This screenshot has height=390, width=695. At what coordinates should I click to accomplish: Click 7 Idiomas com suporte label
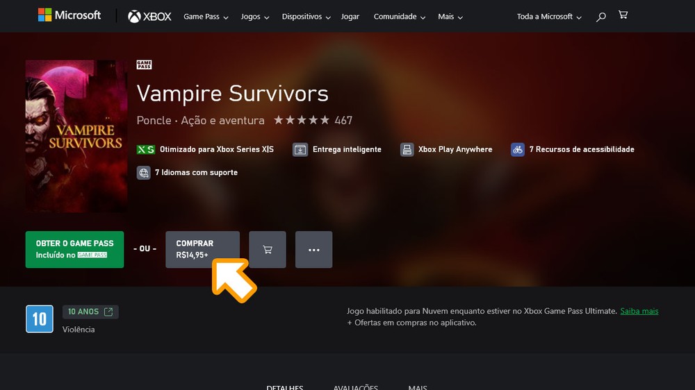click(x=197, y=173)
